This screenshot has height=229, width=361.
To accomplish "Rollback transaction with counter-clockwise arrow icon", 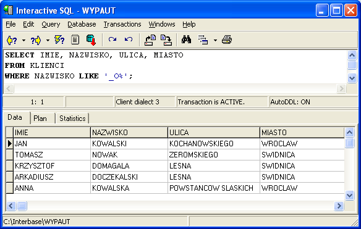I will click(x=129, y=40).
